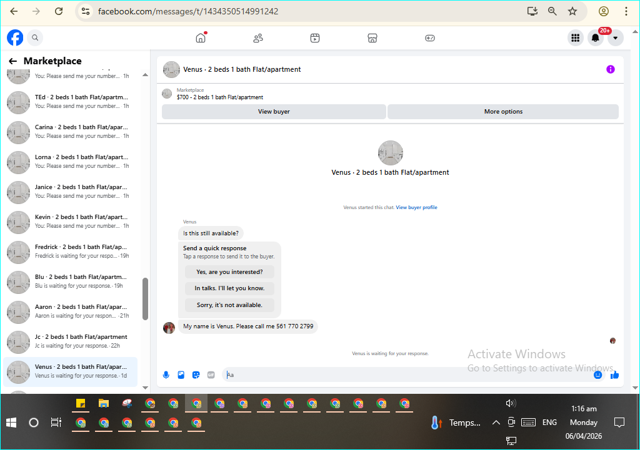Open File Explorer from the taskbar
The image size is (640, 450).
pos(104,404)
